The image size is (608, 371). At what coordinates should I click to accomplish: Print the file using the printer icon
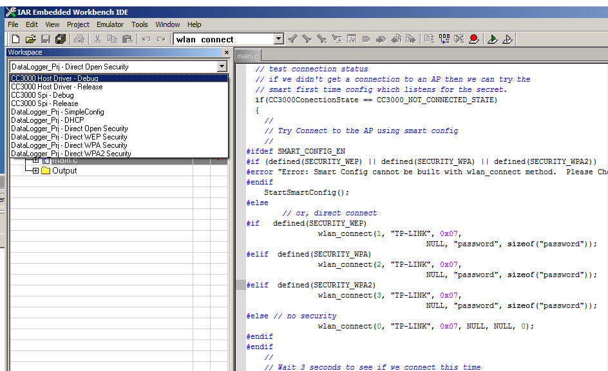point(79,39)
